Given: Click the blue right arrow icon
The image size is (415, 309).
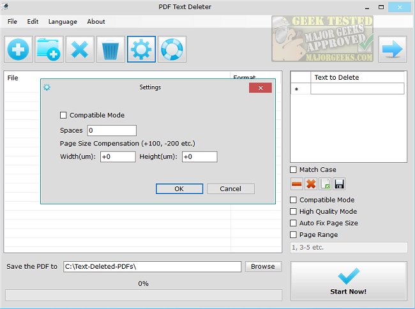Looking at the screenshot, I should tap(392, 49).
